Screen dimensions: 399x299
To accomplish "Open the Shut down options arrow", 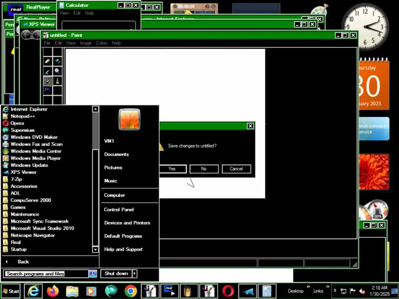I will [134, 274].
